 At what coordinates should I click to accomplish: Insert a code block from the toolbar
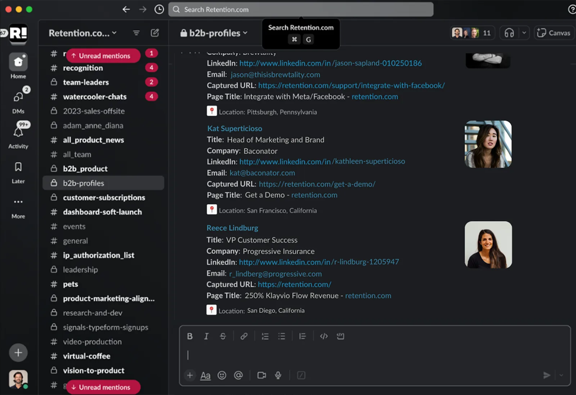coord(340,336)
